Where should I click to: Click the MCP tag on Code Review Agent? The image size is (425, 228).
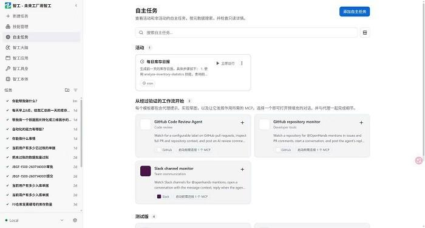(195, 150)
